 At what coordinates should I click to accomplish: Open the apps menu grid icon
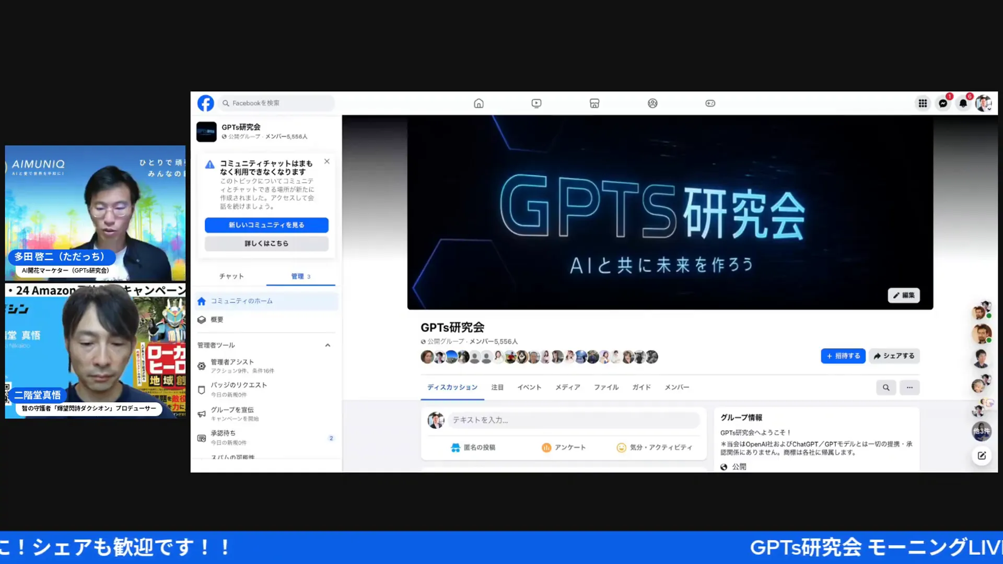pos(923,103)
